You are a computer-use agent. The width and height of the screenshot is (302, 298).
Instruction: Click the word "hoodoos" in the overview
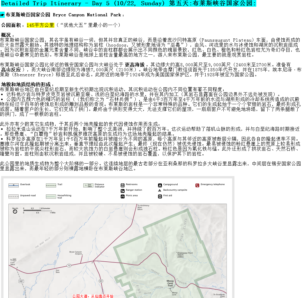pyautogui.click(x=117, y=45)
